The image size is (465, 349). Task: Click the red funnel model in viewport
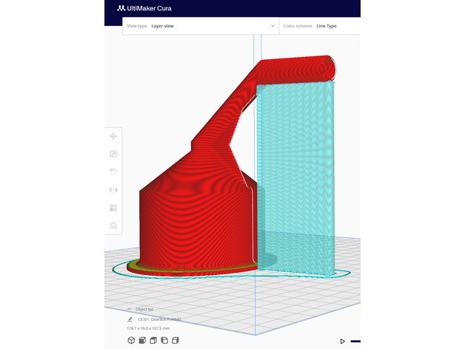(x=193, y=222)
